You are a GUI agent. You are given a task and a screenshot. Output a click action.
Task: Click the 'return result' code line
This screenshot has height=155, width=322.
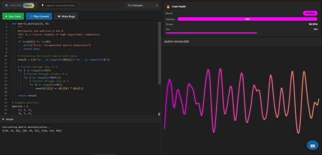pos(27,95)
